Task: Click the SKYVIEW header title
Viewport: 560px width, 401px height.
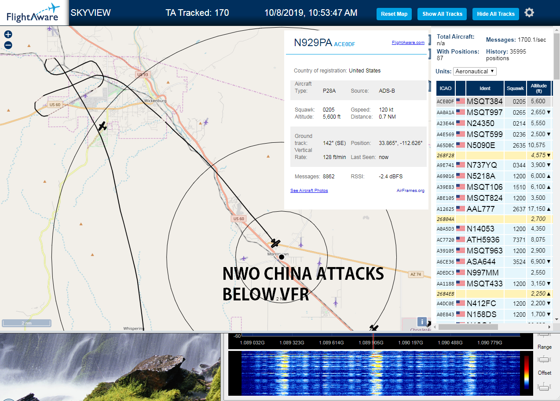Action: click(x=91, y=13)
